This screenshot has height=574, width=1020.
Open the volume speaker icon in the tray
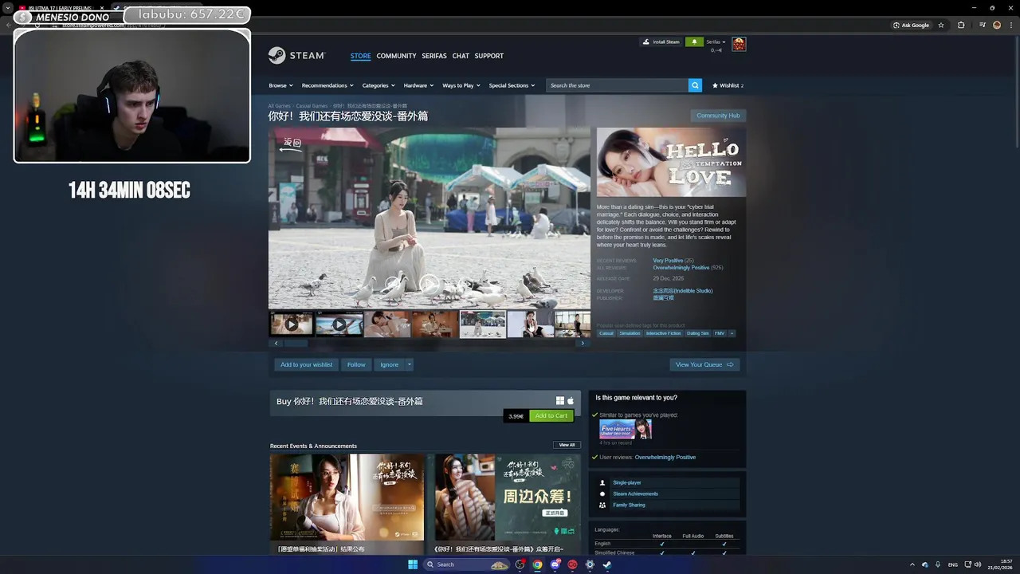click(979, 564)
